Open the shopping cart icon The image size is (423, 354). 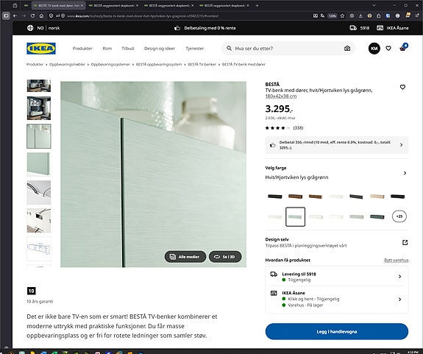pos(402,48)
